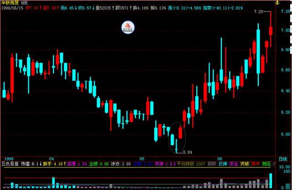Click the 换手:4.18 indicator value
292x190 pixels.
[x=53, y=164]
